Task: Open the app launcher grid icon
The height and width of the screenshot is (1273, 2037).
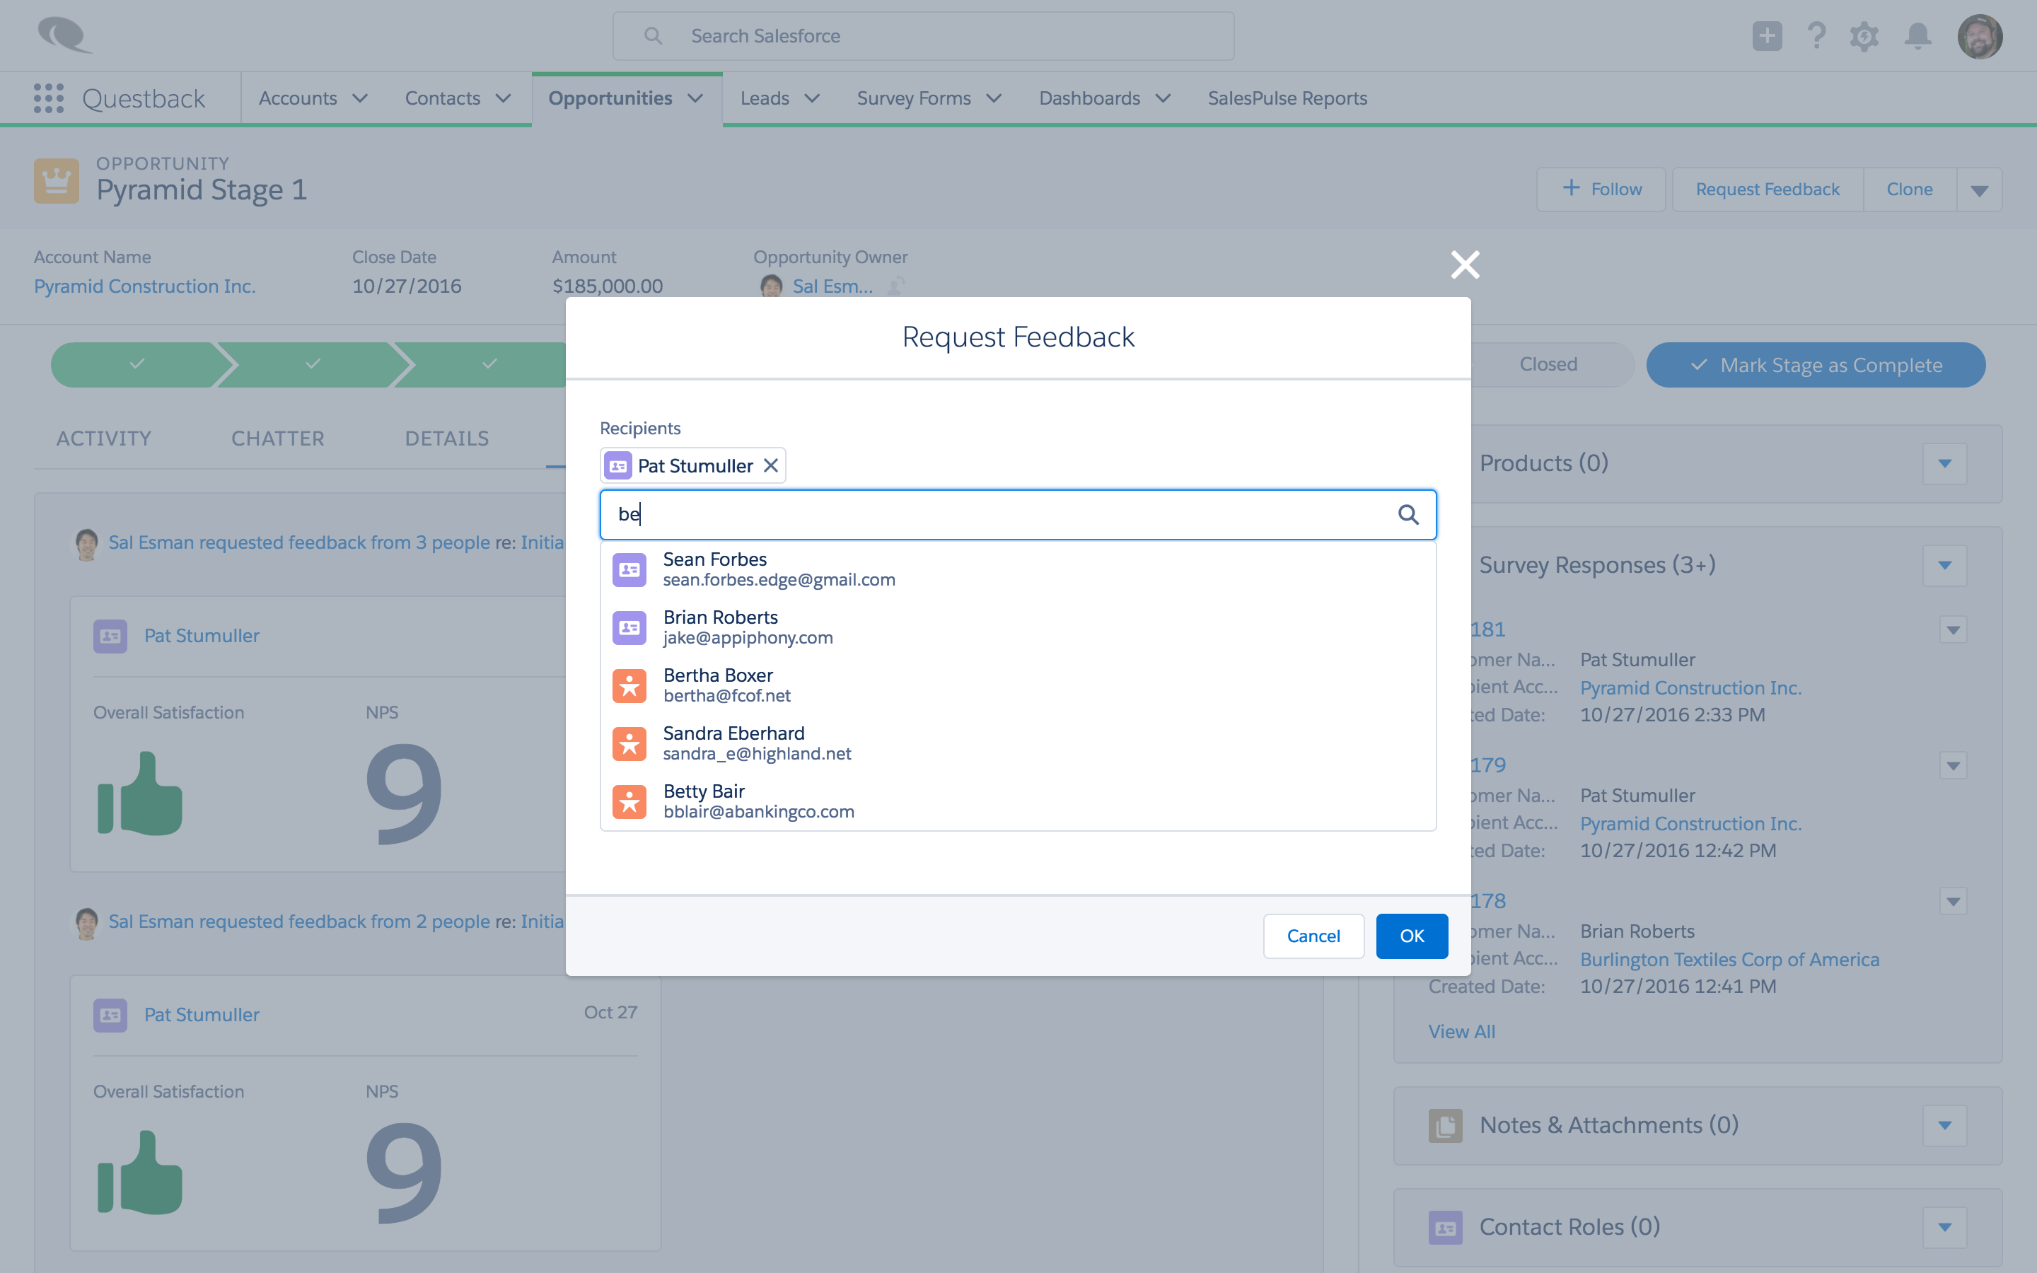Action: (x=49, y=98)
